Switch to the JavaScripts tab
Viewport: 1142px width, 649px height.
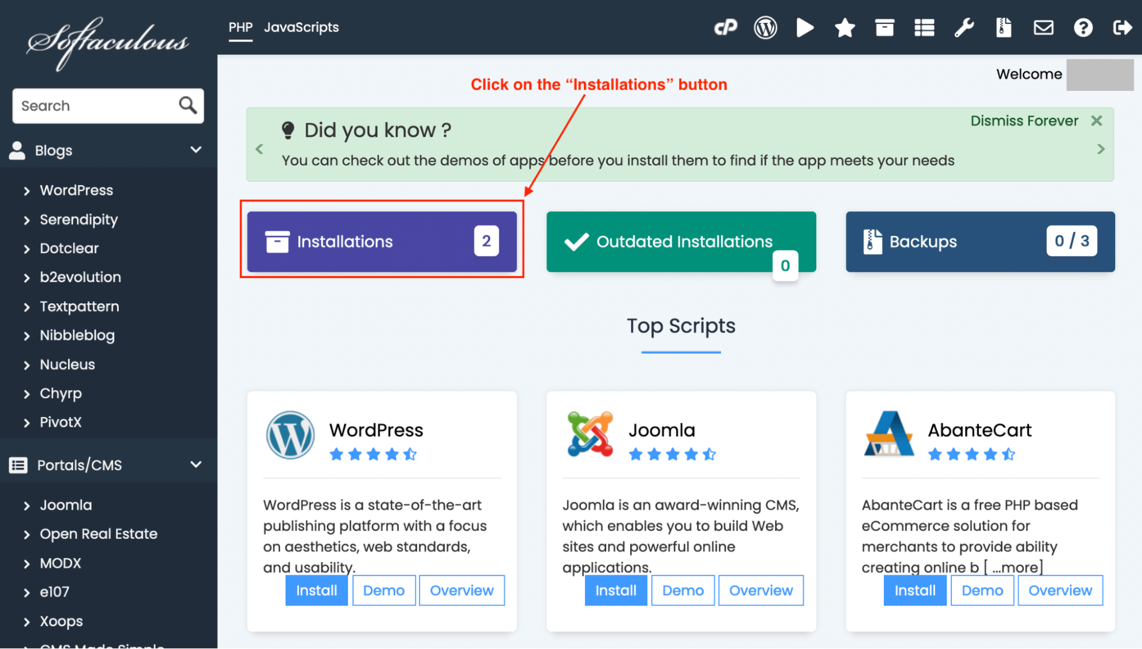[x=302, y=27]
